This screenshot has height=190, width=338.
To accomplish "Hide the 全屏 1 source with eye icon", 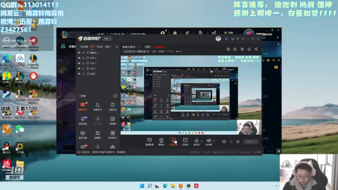I will [x=79, y=73].
